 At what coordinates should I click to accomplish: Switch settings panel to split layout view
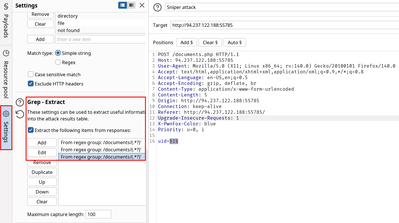[x=123, y=5]
